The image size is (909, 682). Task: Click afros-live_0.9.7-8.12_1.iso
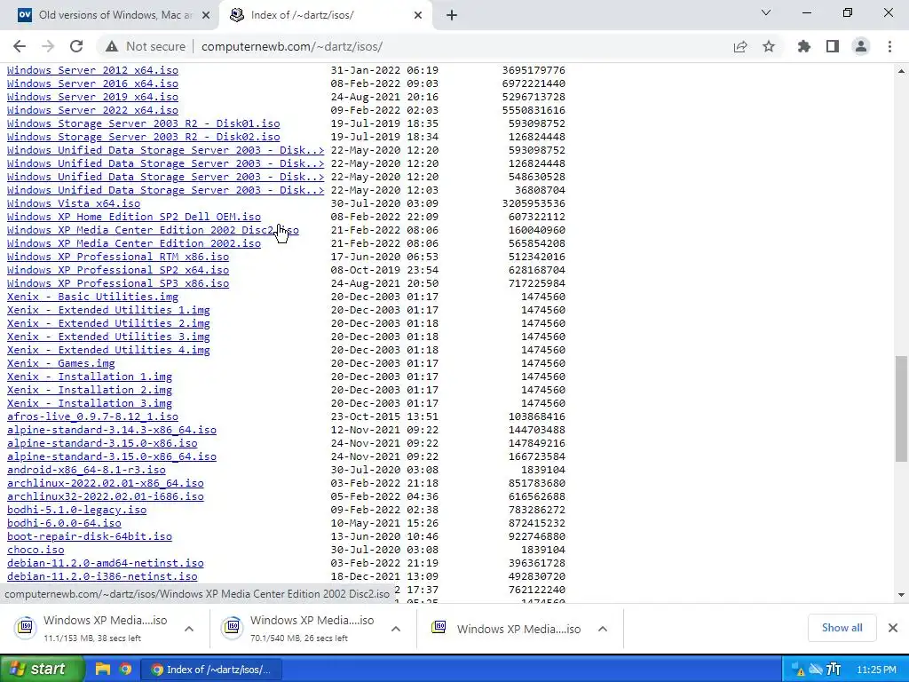92,417
